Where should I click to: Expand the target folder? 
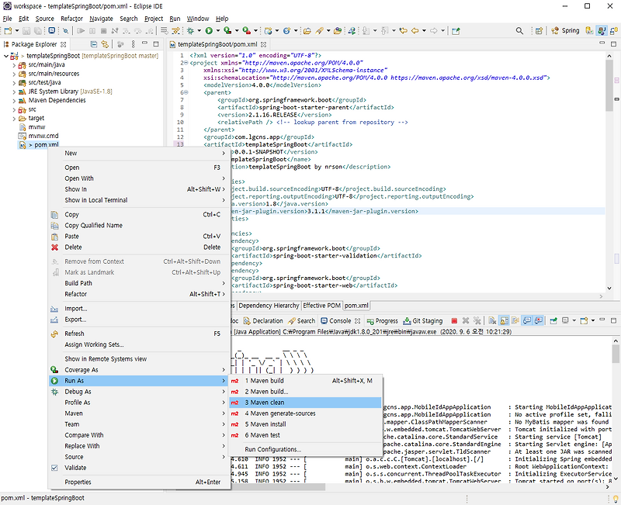click(14, 119)
